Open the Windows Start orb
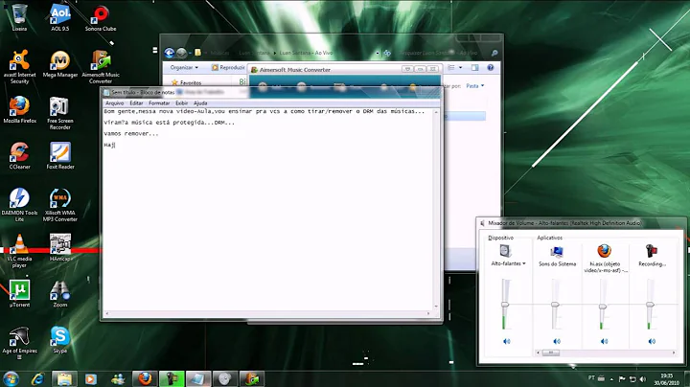The height and width of the screenshot is (387, 690). pyautogui.click(x=11, y=378)
